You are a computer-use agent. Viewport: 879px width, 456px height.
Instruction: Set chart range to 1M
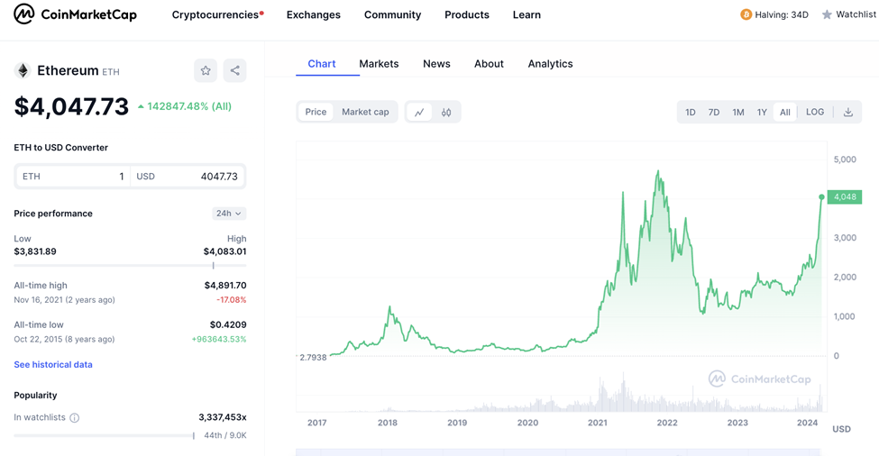coord(738,112)
